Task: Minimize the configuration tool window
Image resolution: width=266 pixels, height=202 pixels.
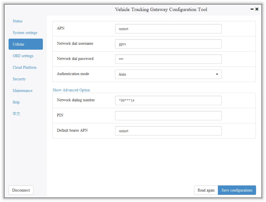Action: (x=252, y=9)
